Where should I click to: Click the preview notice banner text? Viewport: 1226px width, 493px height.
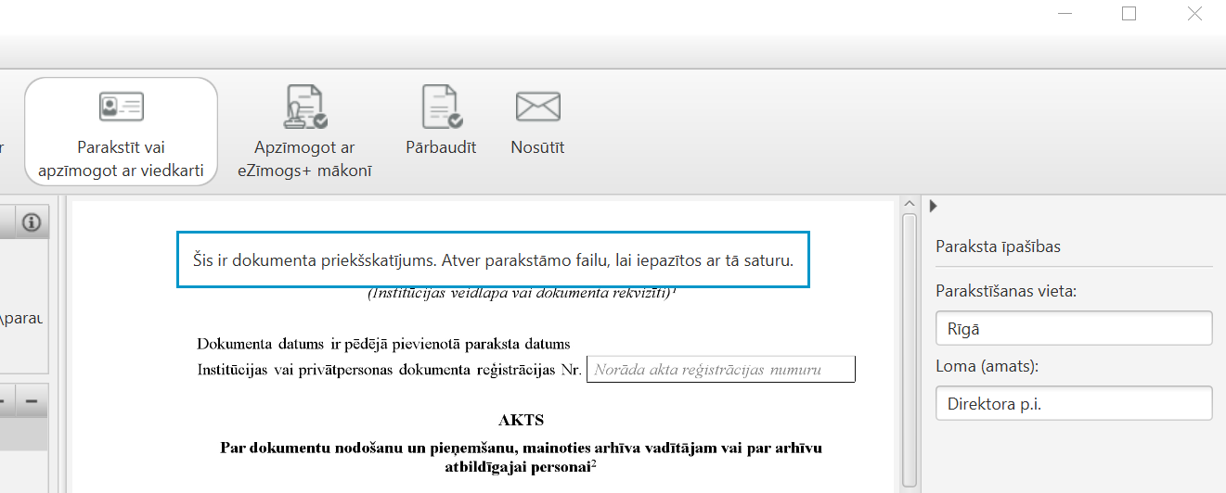(494, 260)
